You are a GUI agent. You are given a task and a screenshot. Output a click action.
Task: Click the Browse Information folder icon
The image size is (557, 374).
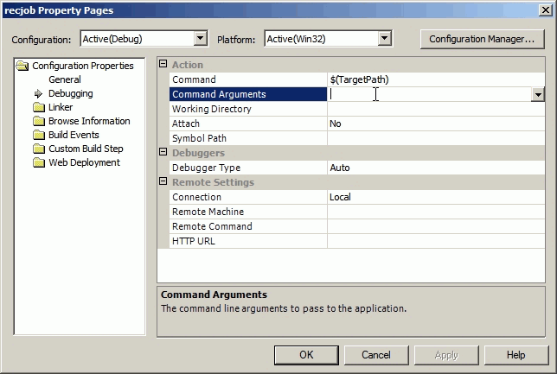39,121
